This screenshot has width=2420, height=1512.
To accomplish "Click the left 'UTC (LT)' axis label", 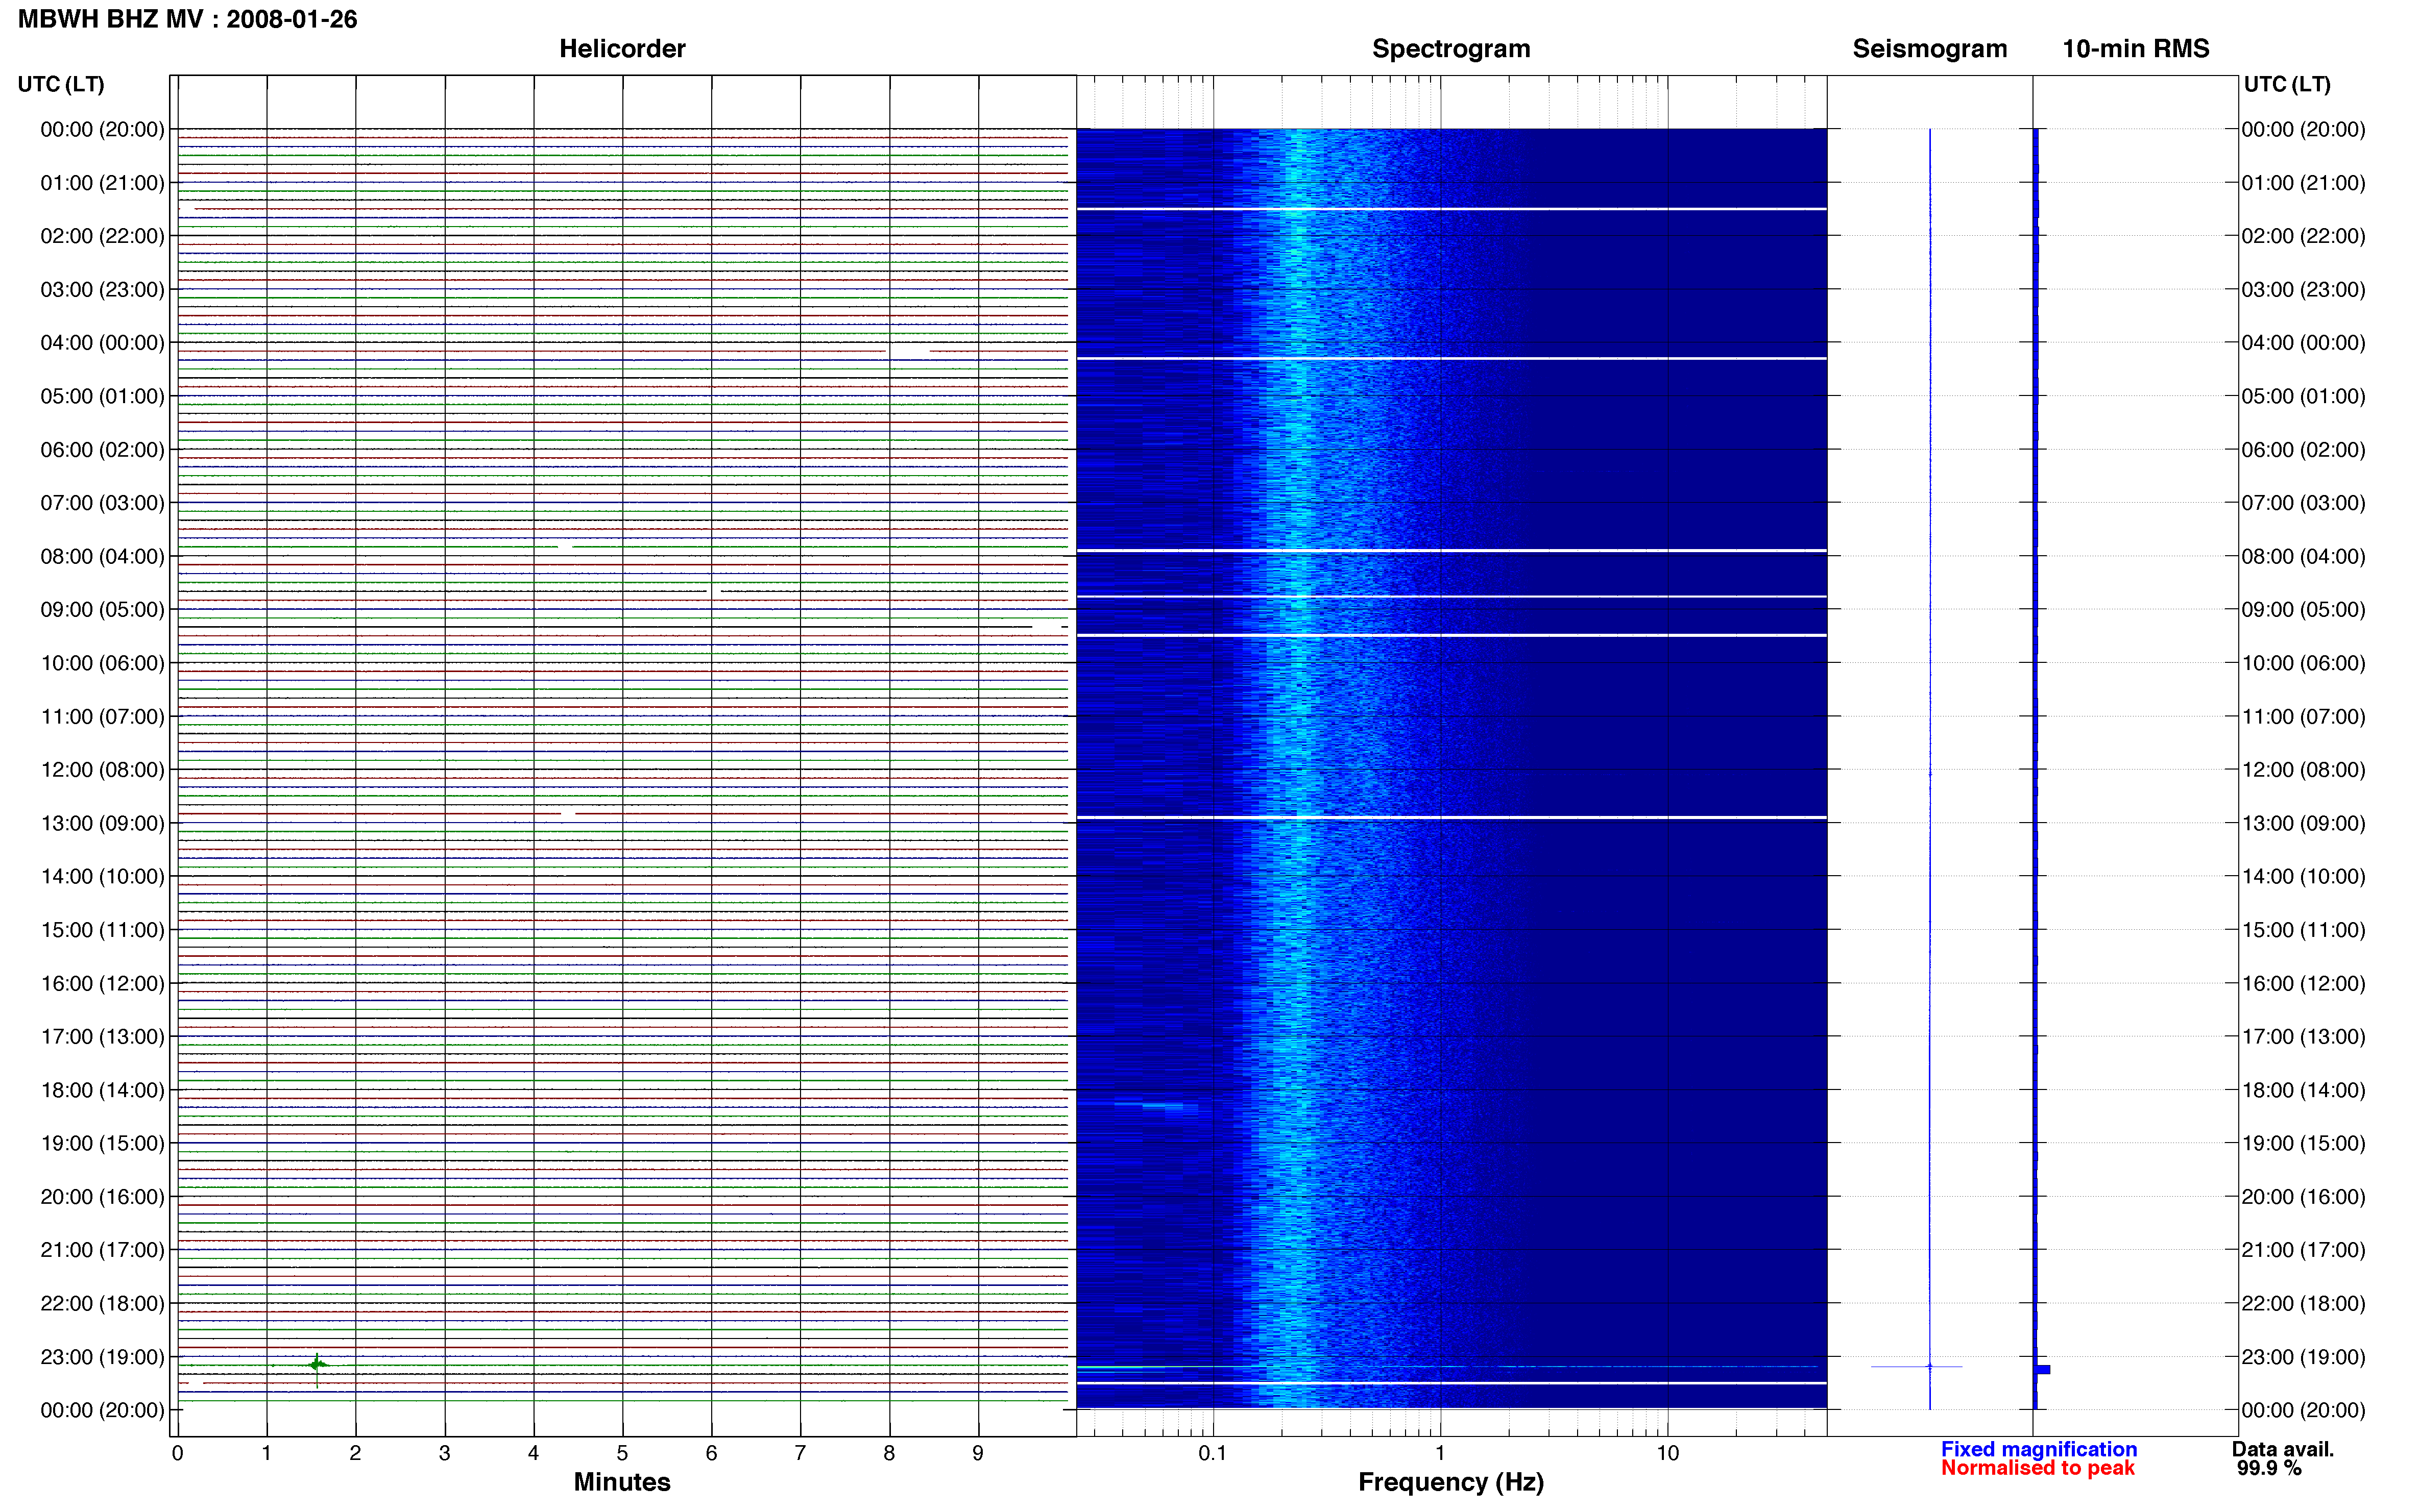I will [61, 84].
